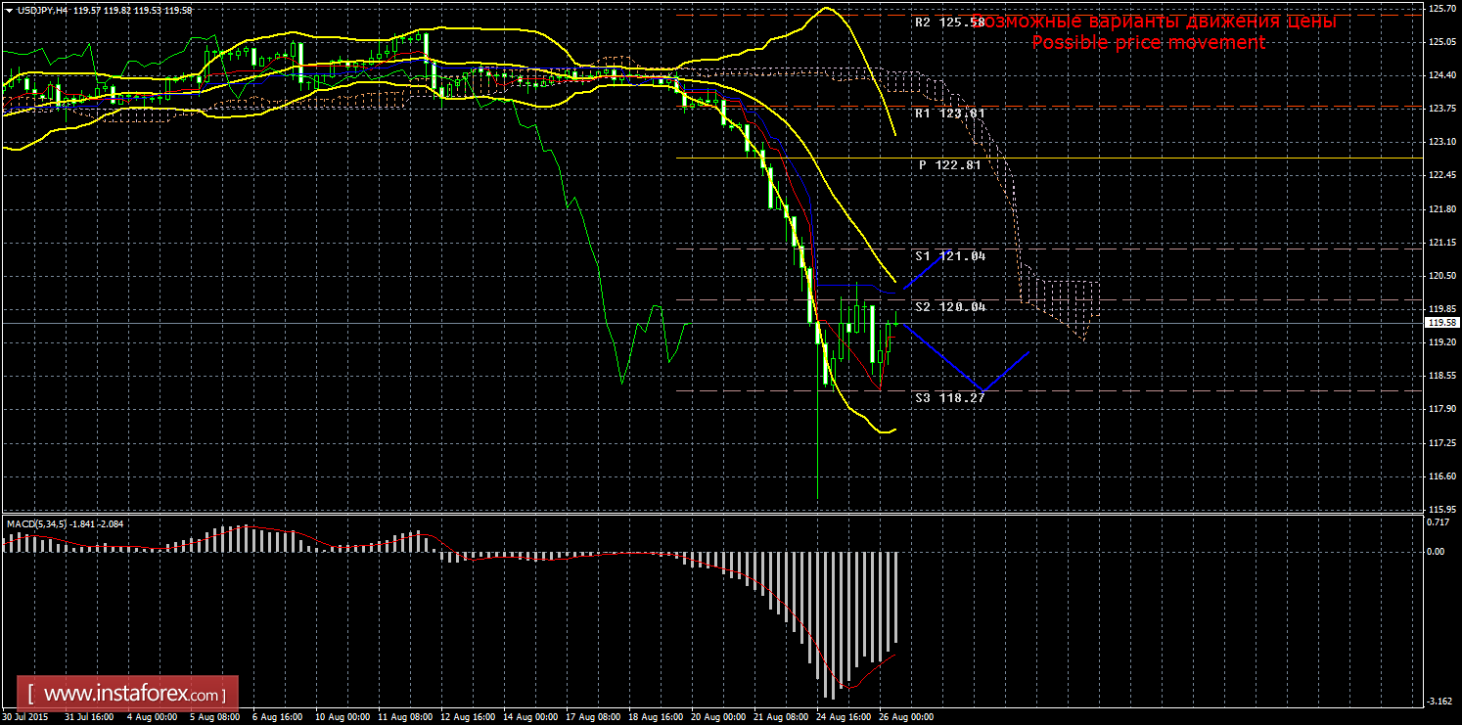1462x725 pixels.
Task: Select the R1 123.01 resistance label
Action: click(949, 113)
